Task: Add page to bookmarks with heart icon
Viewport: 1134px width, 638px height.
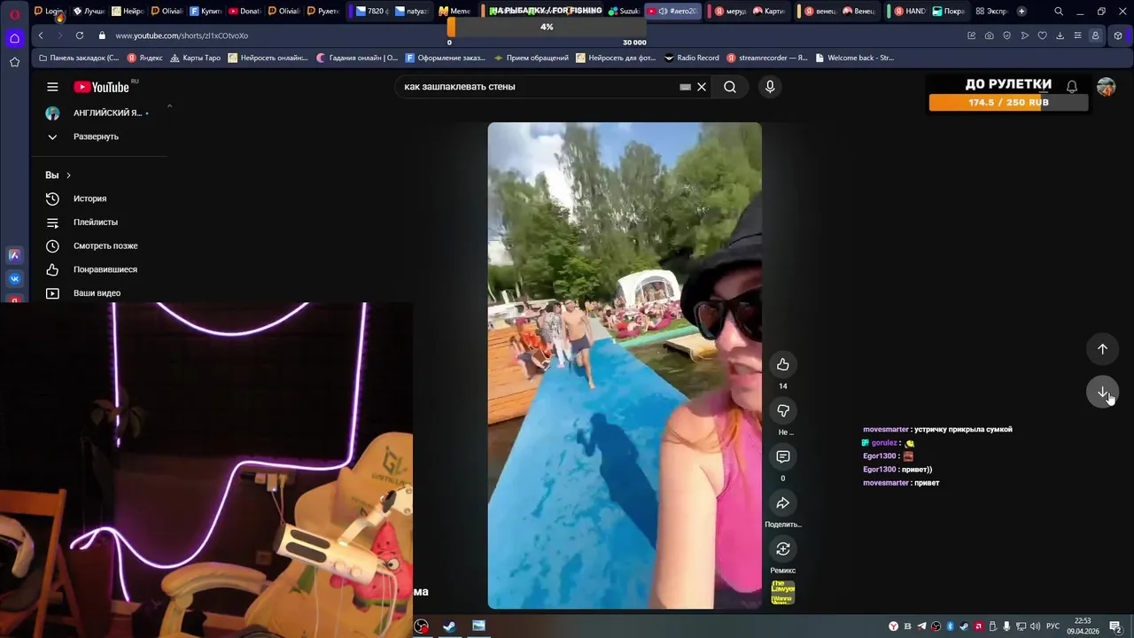Action: 1042,35
